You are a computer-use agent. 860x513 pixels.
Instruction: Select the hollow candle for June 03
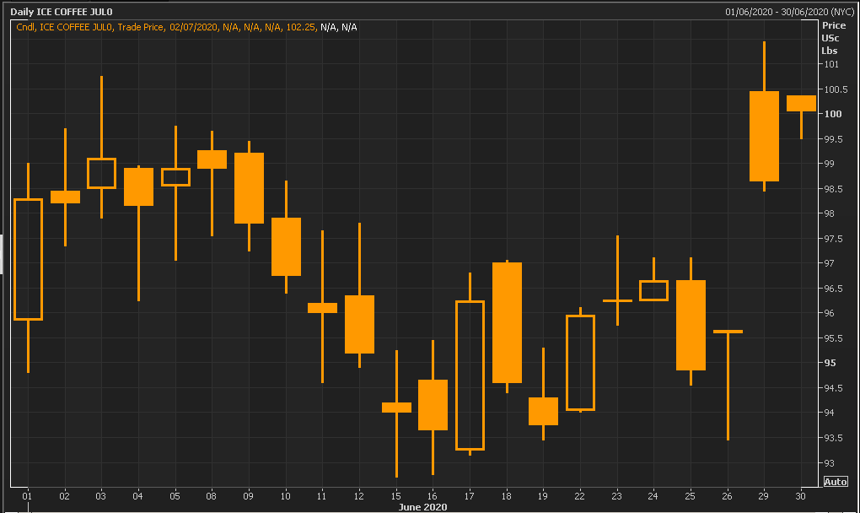click(101, 173)
